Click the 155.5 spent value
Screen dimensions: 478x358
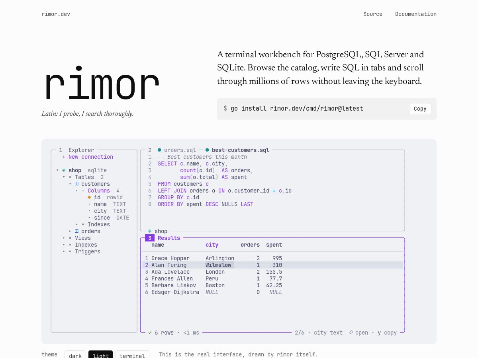(274, 272)
